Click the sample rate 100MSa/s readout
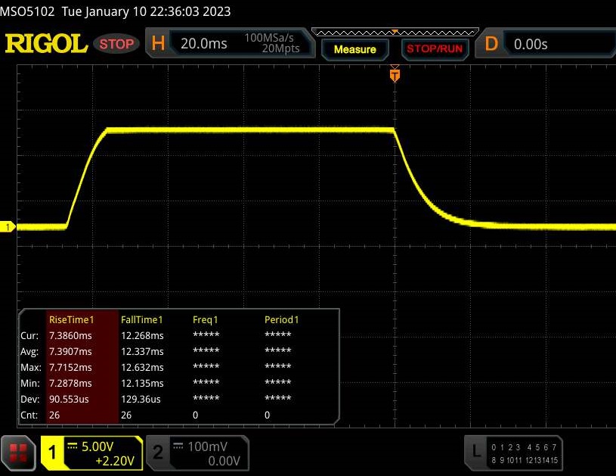This screenshot has height=476, width=616. (269, 38)
